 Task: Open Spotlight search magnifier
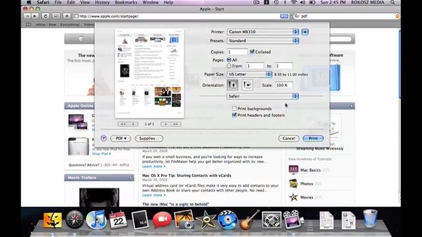point(392,3)
